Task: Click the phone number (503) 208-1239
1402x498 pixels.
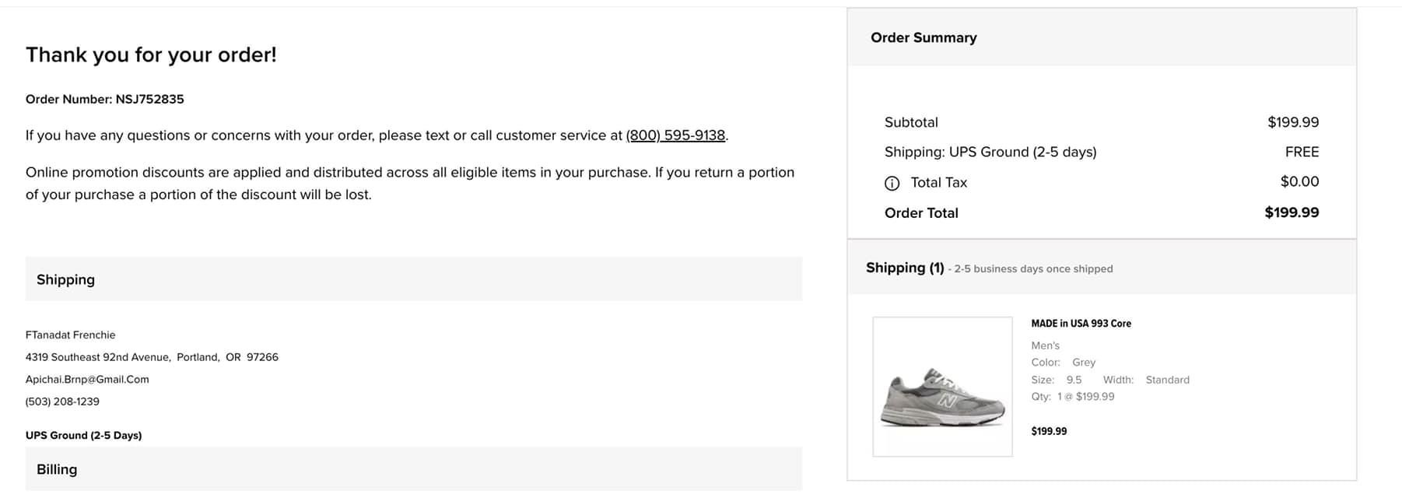Action: pyautogui.click(x=62, y=402)
